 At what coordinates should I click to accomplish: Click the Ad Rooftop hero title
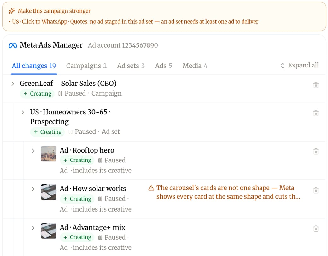[x=87, y=150]
